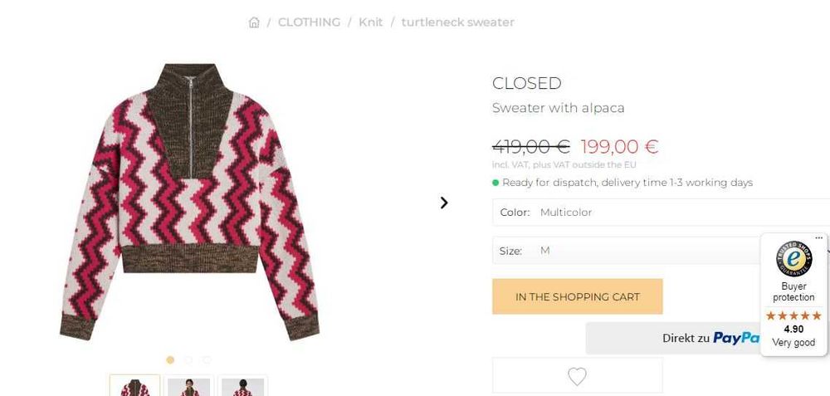Go to the home page icon
Screen dimensions: 830x396
tap(254, 22)
